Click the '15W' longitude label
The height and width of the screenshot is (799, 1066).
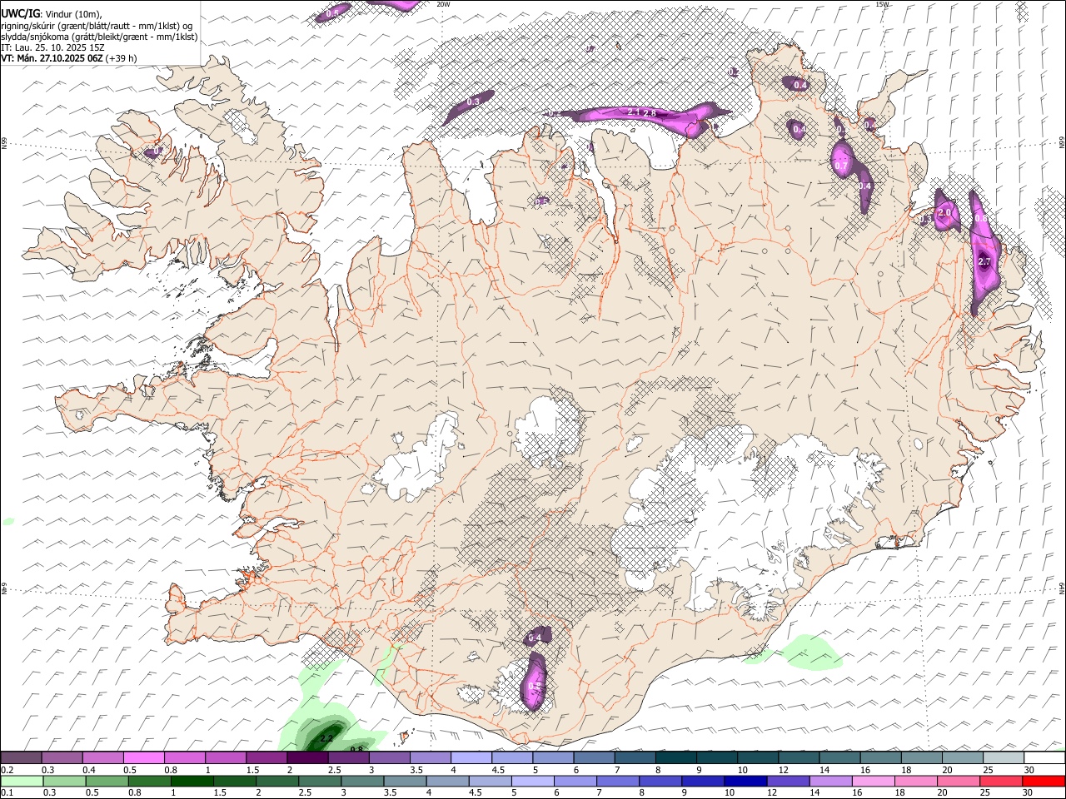(x=883, y=4)
